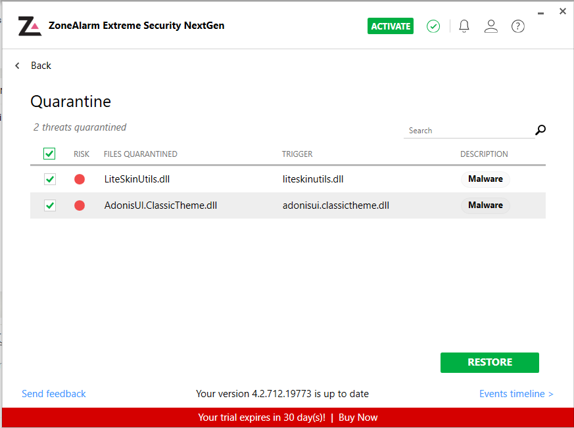
Task: Click the trial expires in 30 days text
Action: tap(262, 417)
